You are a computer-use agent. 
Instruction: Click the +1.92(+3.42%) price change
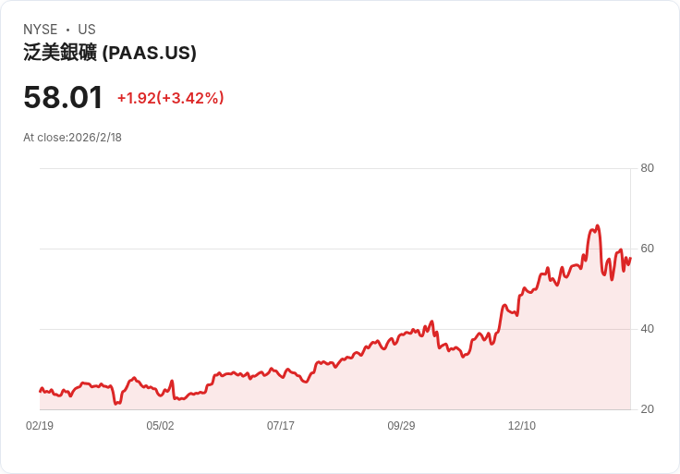click(x=170, y=98)
